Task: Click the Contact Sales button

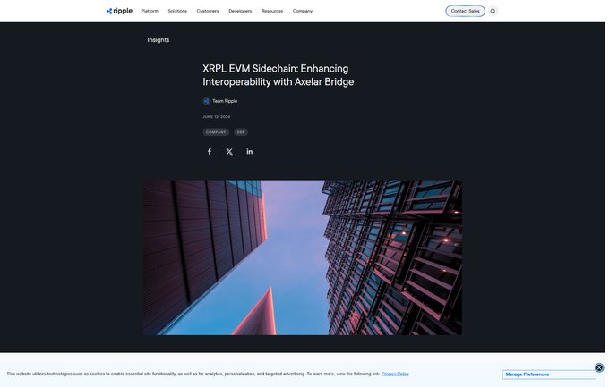Action: [x=466, y=12]
